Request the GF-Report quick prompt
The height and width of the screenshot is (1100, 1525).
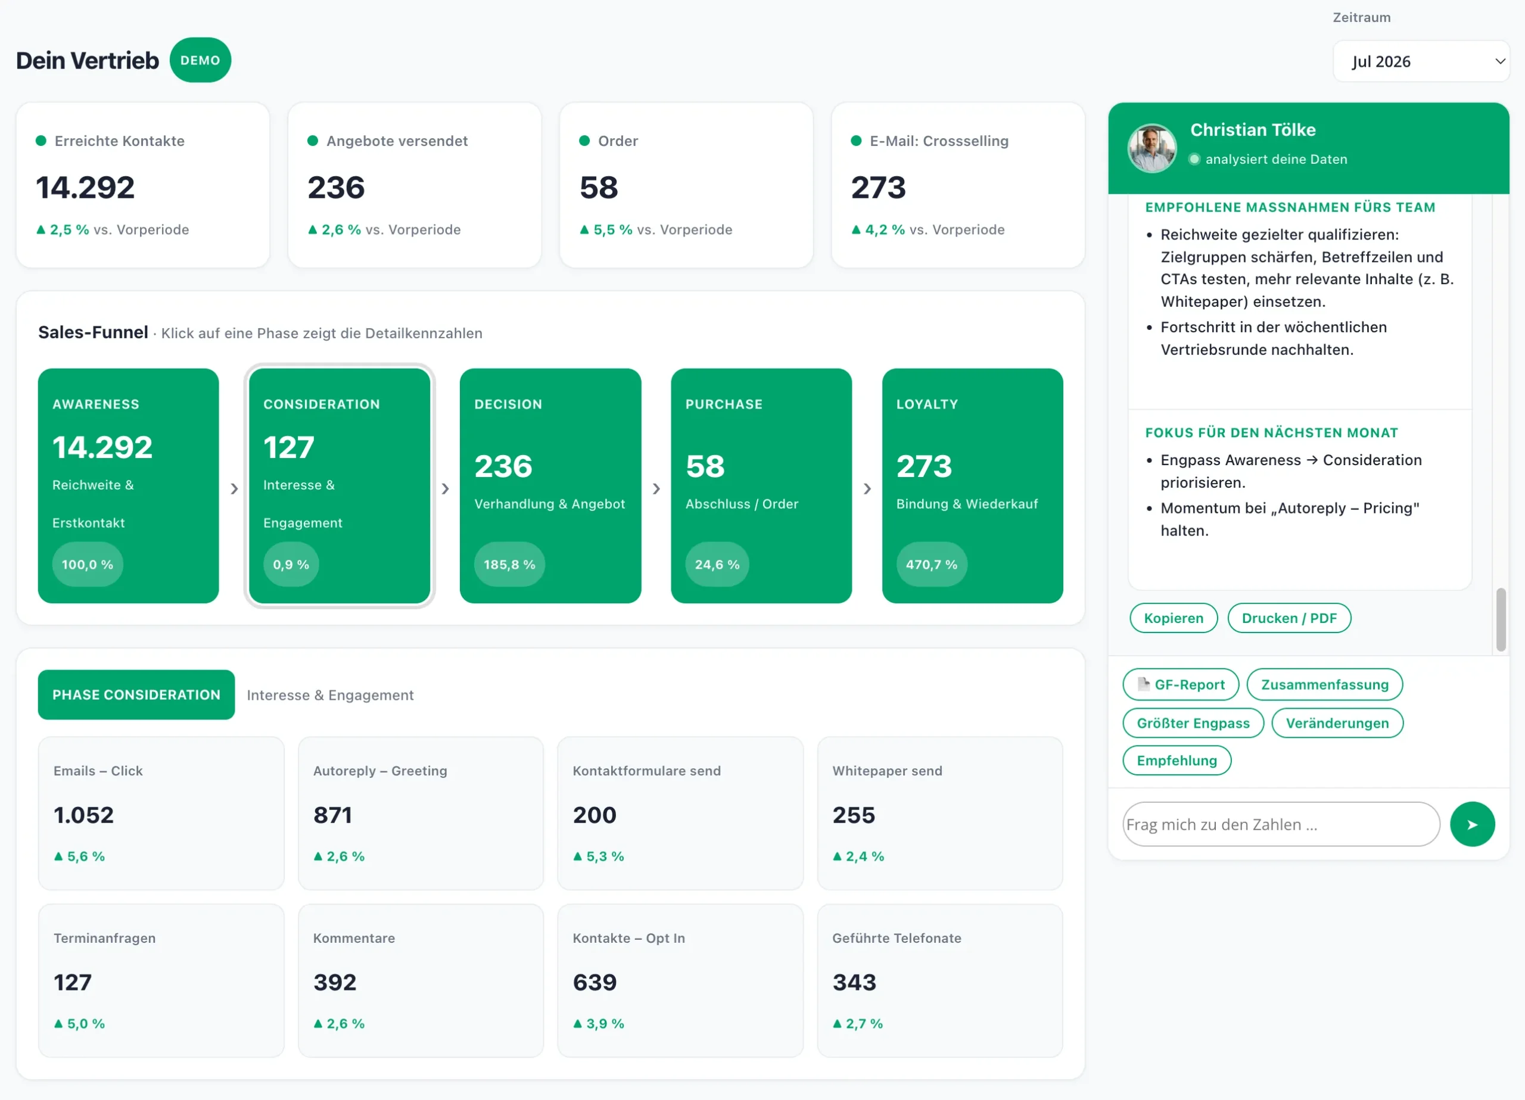[x=1181, y=684]
